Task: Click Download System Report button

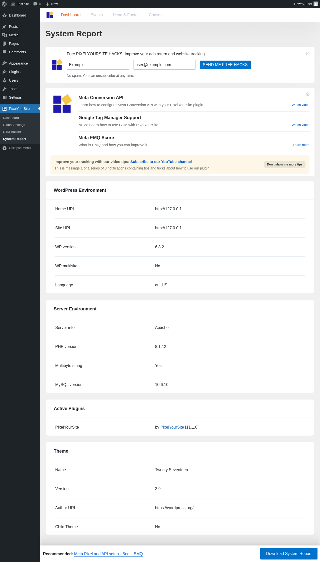Action: [x=289, y=554]
